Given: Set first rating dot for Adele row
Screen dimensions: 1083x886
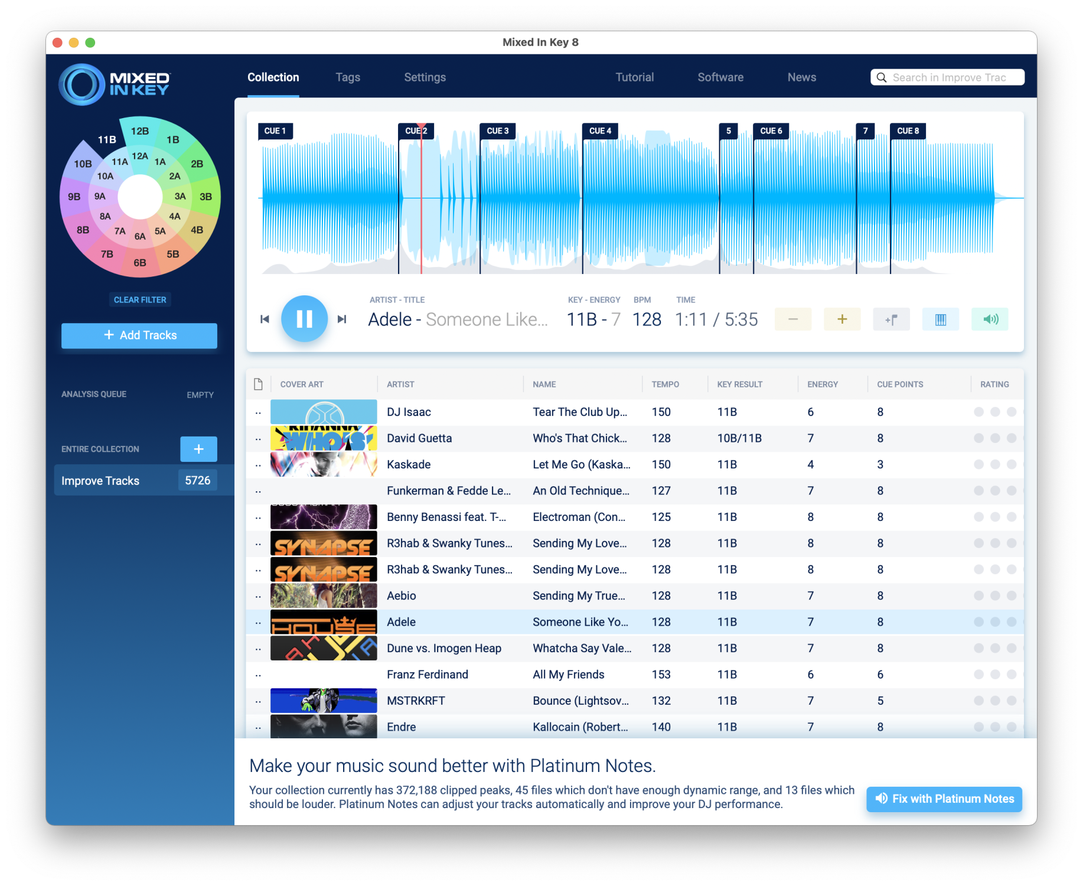Looking at the screenshot, I should coord(978,621).
